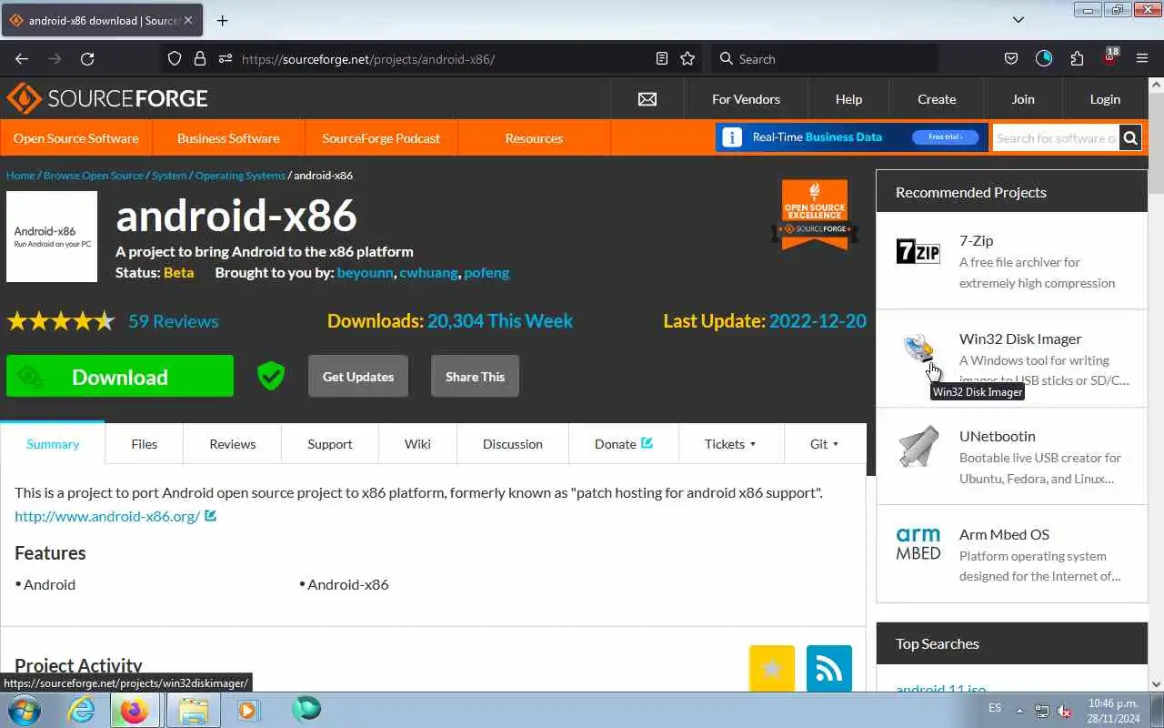Screen dimensions: 1164x728
Task: Open file explorer from taskbar
Action: [x=194, y=710]
